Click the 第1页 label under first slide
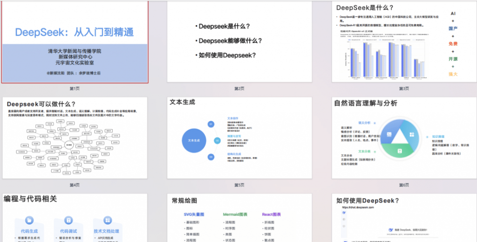The height and width of the screenshot is (242, 477). coord(75,88)
